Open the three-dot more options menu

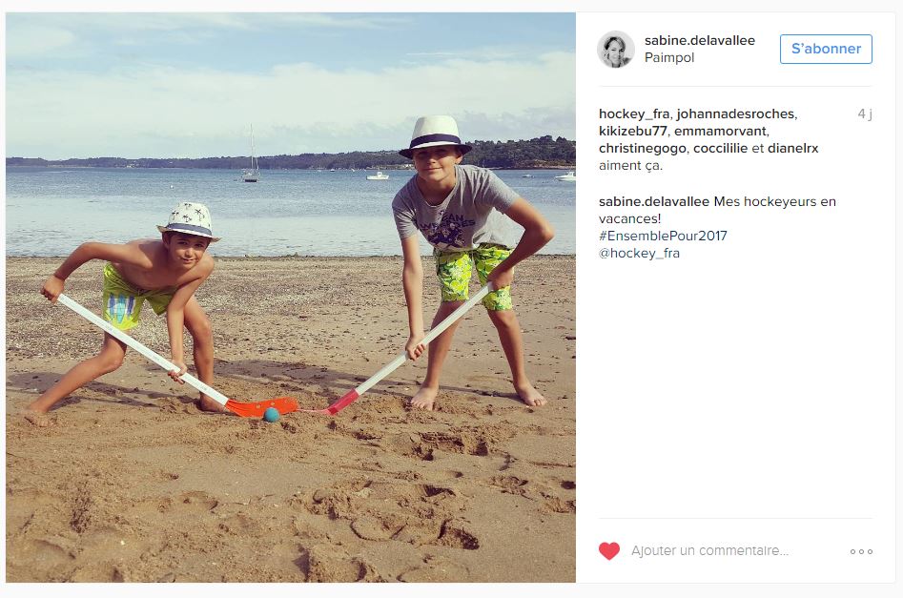coord(862,552)
